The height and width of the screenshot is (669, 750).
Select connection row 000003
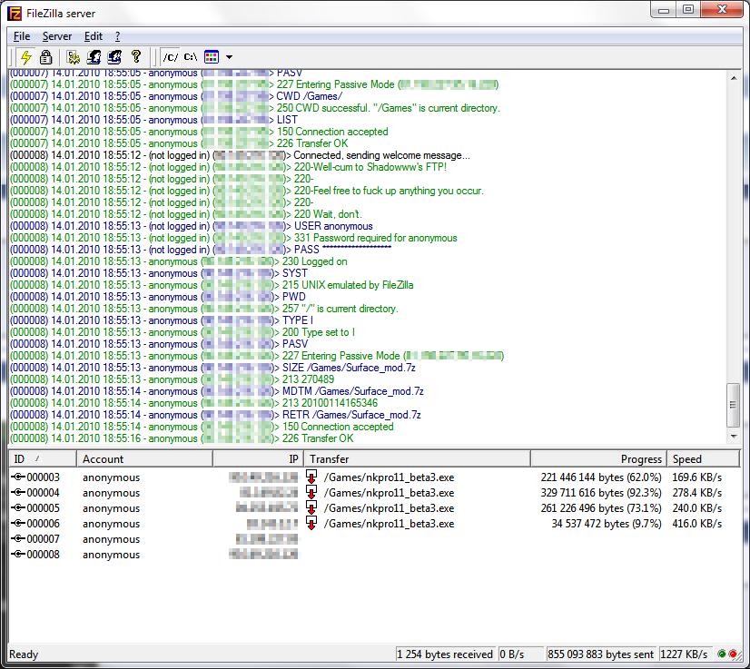pyautogui.click(x=374, y=477)
